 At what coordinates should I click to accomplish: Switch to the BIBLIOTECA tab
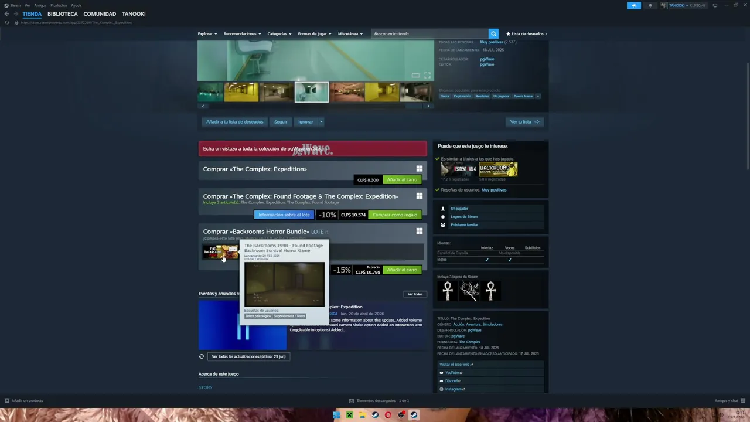pyautogui.click(x=63, y=14)
